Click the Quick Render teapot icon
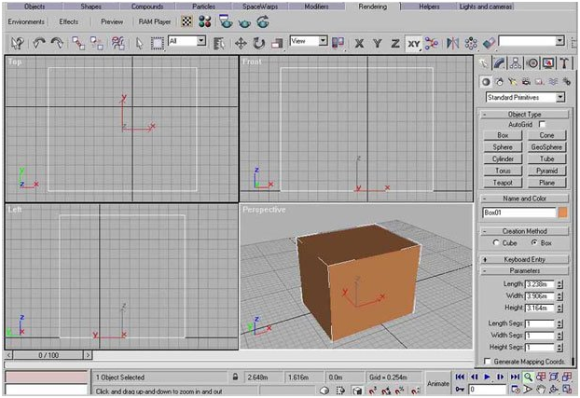 (x=244, y=22)
